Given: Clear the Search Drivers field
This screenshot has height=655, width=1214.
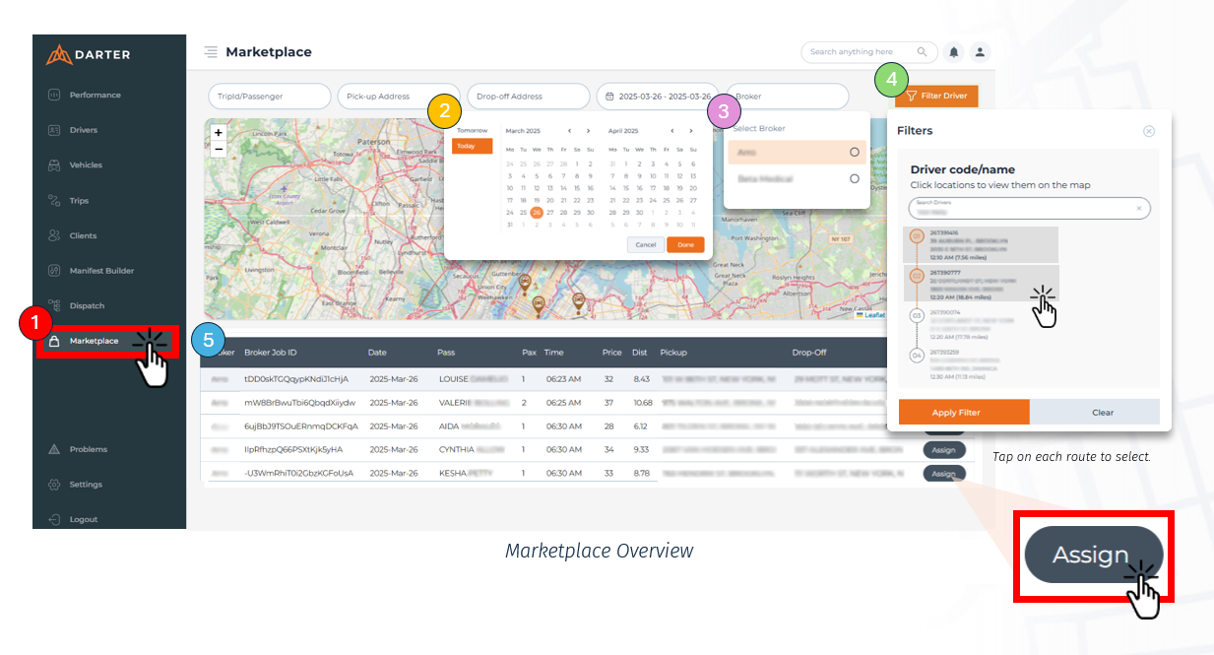Looking at the screenshot, I should [x=1139, y=208].
